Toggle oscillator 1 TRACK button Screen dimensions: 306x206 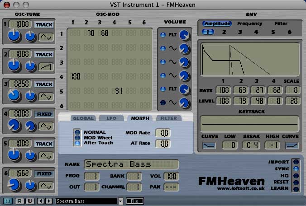44,25
